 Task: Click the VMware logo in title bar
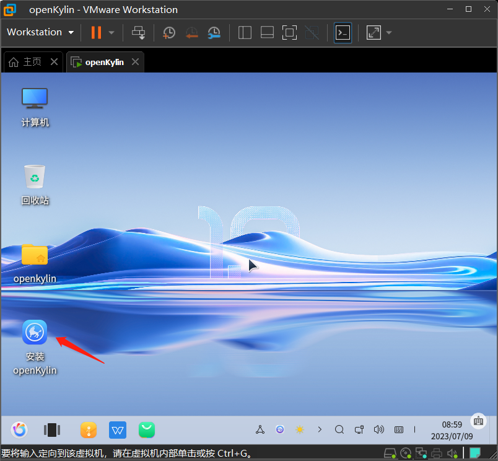pyautogui.click(x=9, y=9)
